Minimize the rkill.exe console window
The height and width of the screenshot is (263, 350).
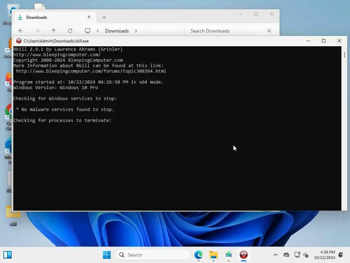coord(308,41)
